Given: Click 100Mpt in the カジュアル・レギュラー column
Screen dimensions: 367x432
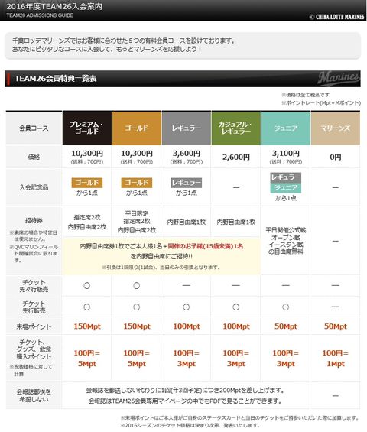Looking at the screenshot, I should [236, 326].
